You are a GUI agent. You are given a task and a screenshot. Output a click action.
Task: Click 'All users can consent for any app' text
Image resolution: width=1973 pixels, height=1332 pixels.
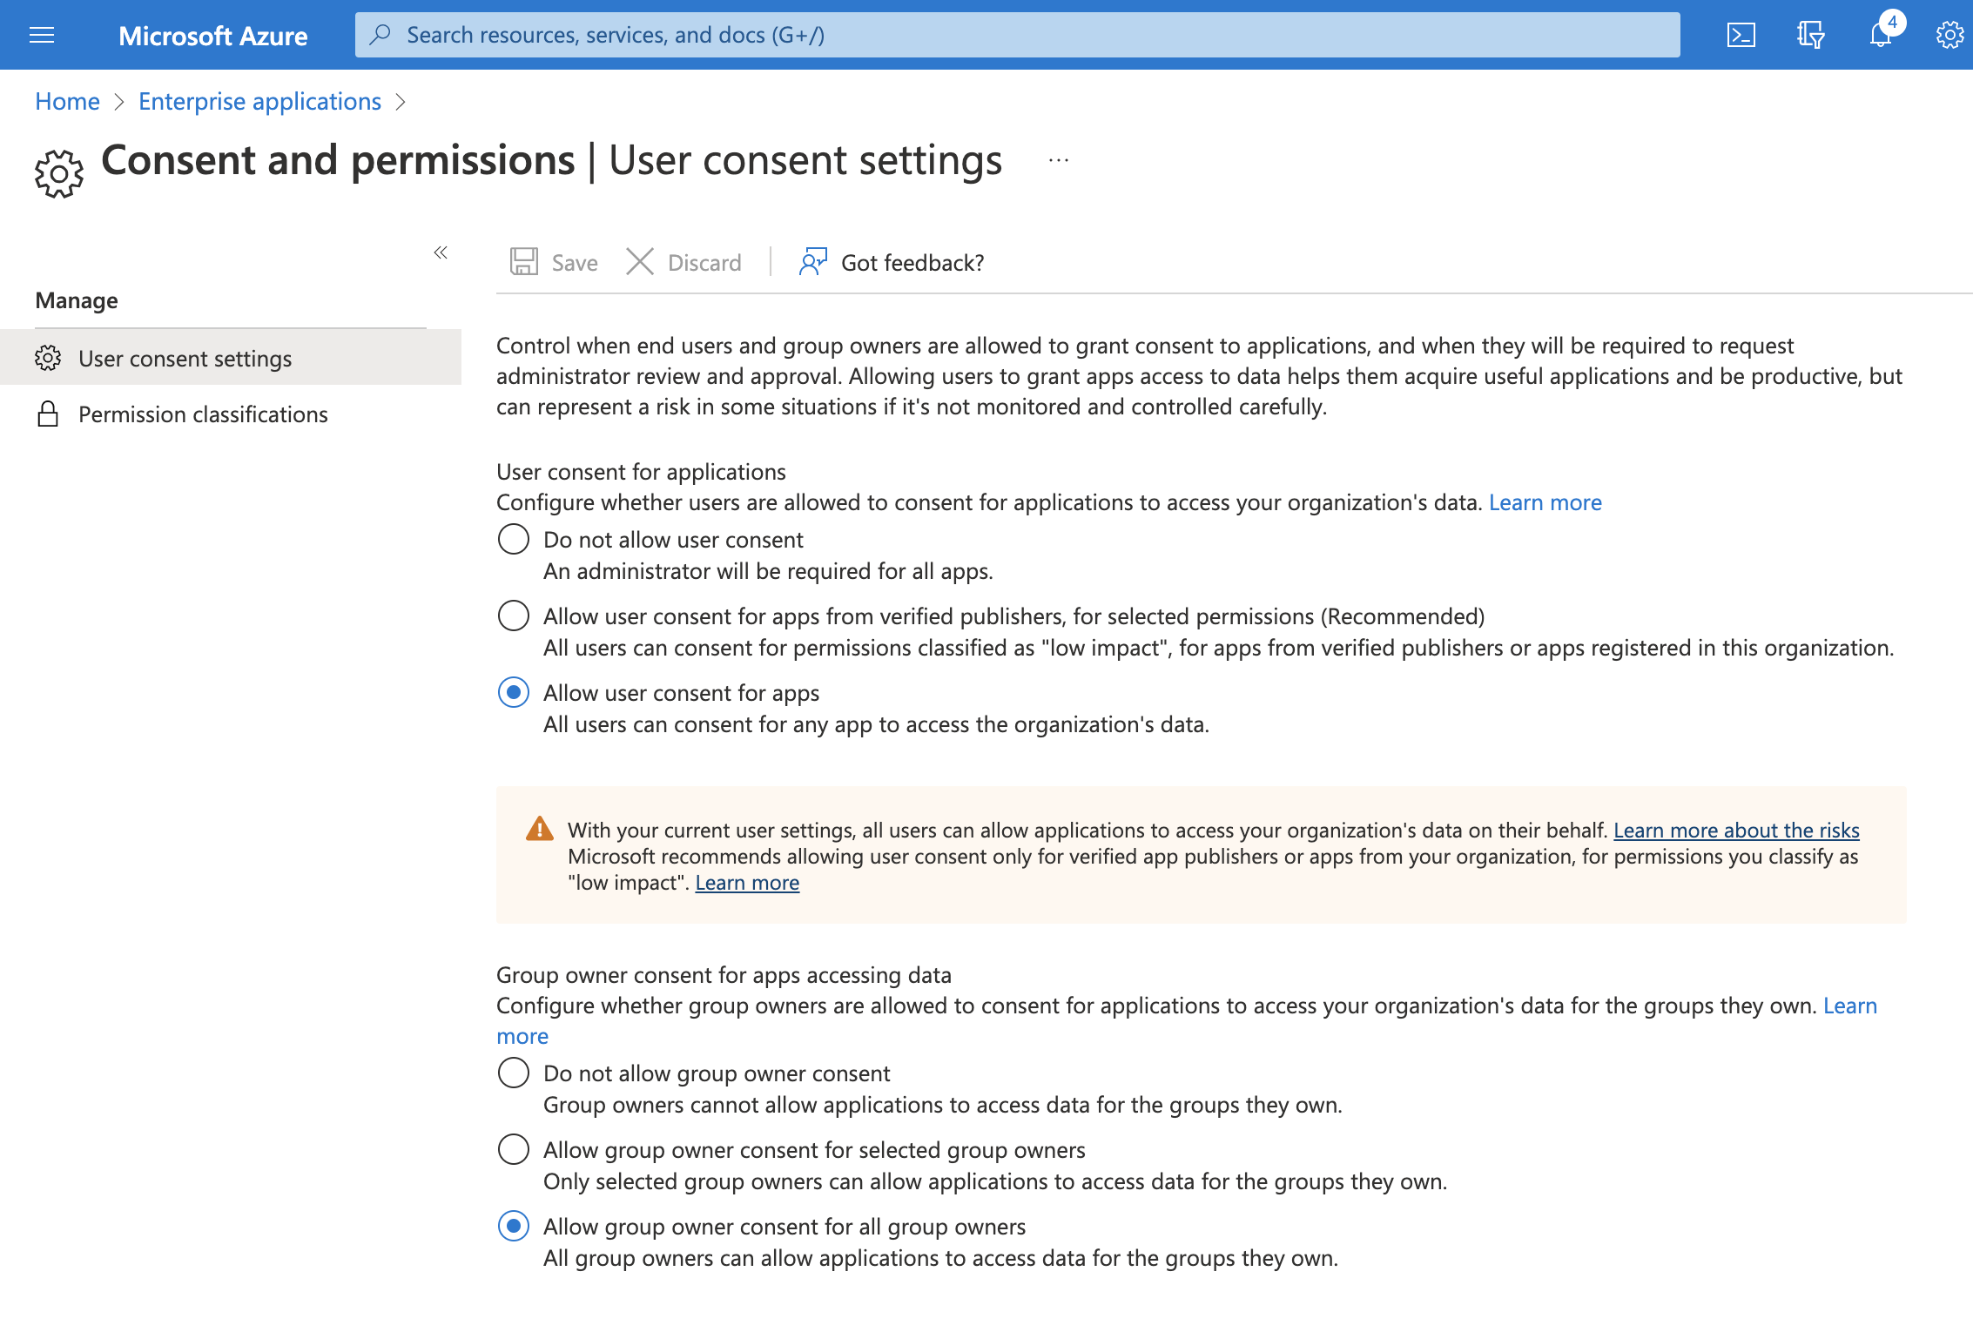pos(876,724)
